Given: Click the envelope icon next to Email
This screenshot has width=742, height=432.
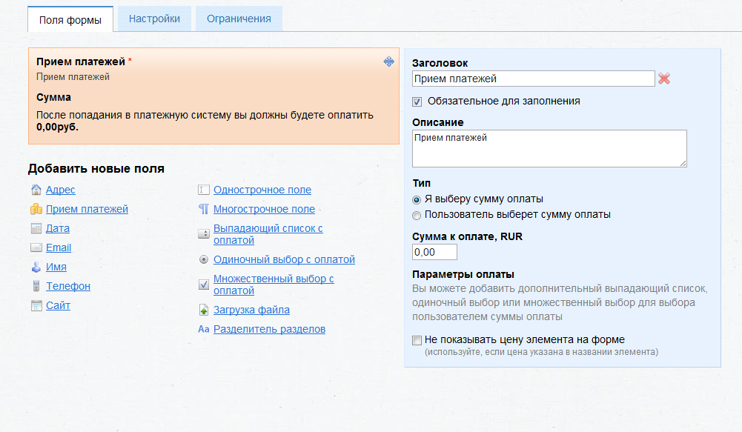Looking at the screenshot, I should (x=36, y=247).
